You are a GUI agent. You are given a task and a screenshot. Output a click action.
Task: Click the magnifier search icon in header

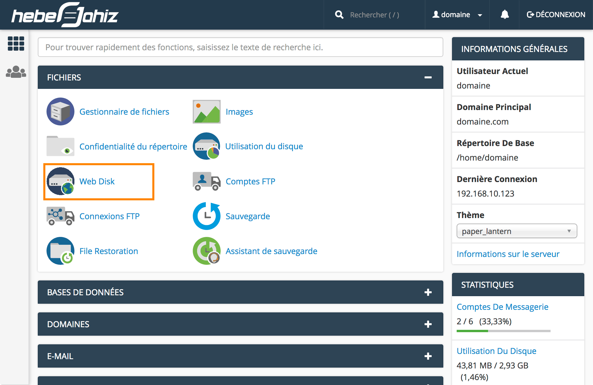[339, 15]
